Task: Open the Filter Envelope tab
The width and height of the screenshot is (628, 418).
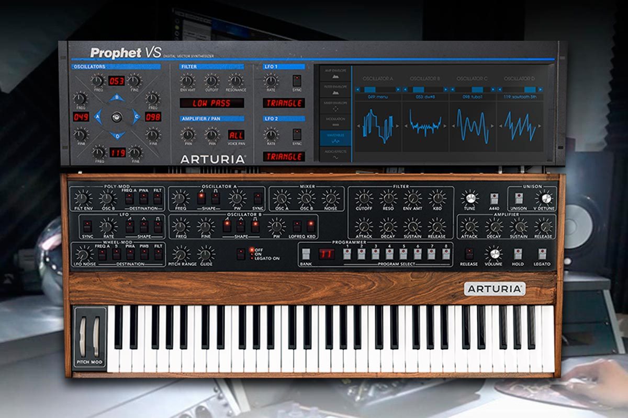Action: (x=335, y=88)
